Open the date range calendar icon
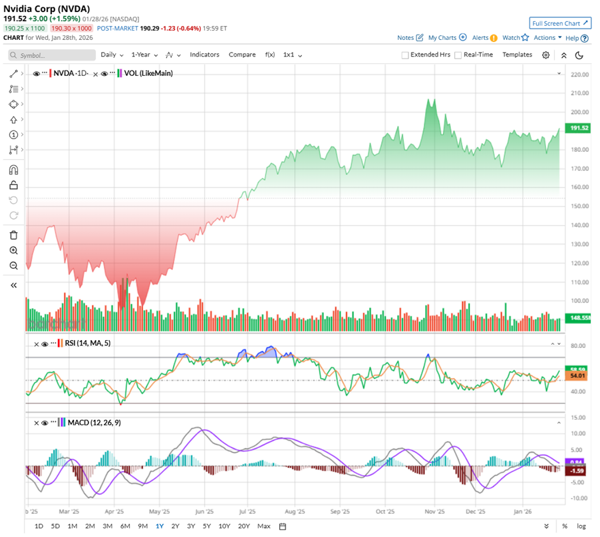 coord(283,526)
